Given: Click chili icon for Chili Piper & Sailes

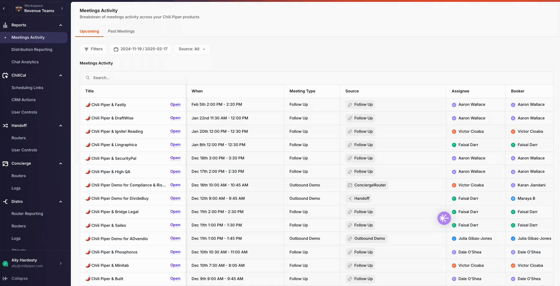Looking at the screenshot, I should click(88, 225).
